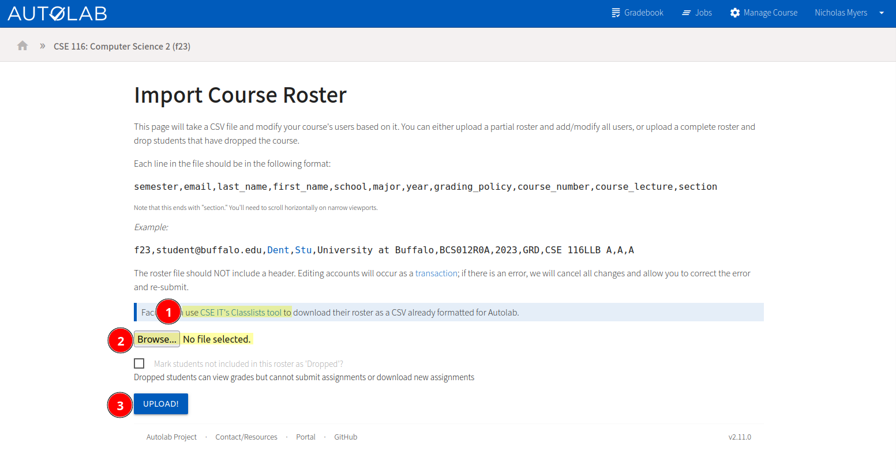
Task: Open the Gradebook icon in navbar
Action: coord(616,13)
